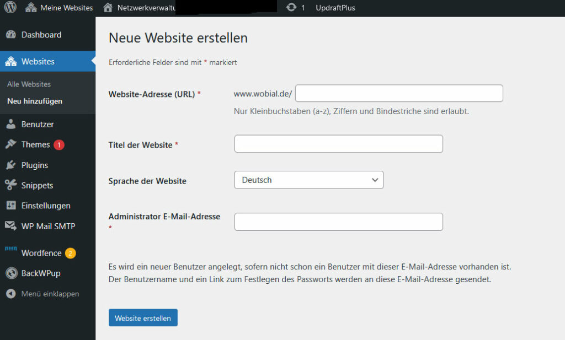This screenshot has width=565, height=340.
Task: Click the Website-Adresse (URL) label
Action: 152,94
